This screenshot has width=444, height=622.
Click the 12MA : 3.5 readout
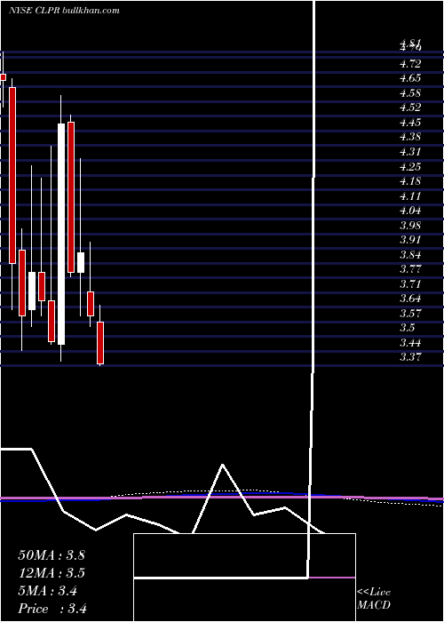point(52,573)
